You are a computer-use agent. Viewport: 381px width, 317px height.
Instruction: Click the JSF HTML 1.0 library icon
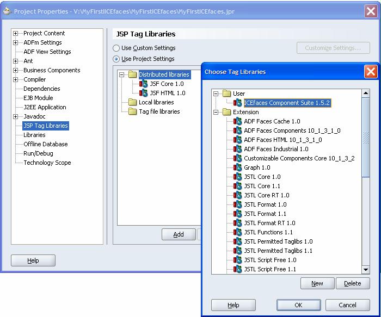pos(143,93)
